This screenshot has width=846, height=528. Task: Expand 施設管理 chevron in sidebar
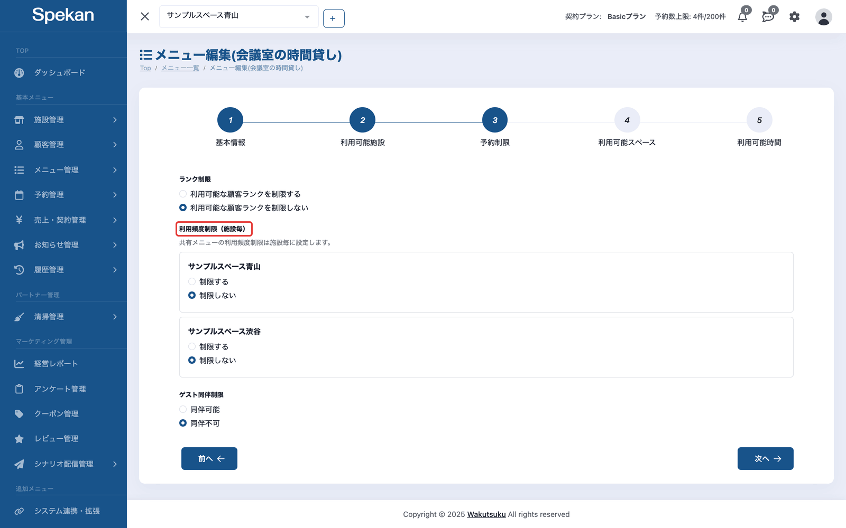point(115,120)
